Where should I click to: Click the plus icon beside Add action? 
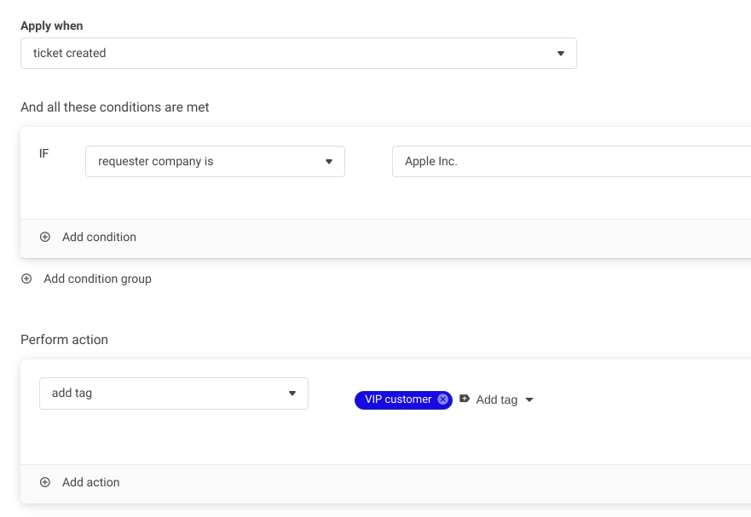click(x=45, y=482)
